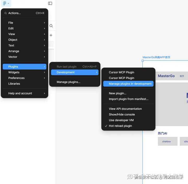Click the search magnifier icon in the sidebar

pos(51,26)
